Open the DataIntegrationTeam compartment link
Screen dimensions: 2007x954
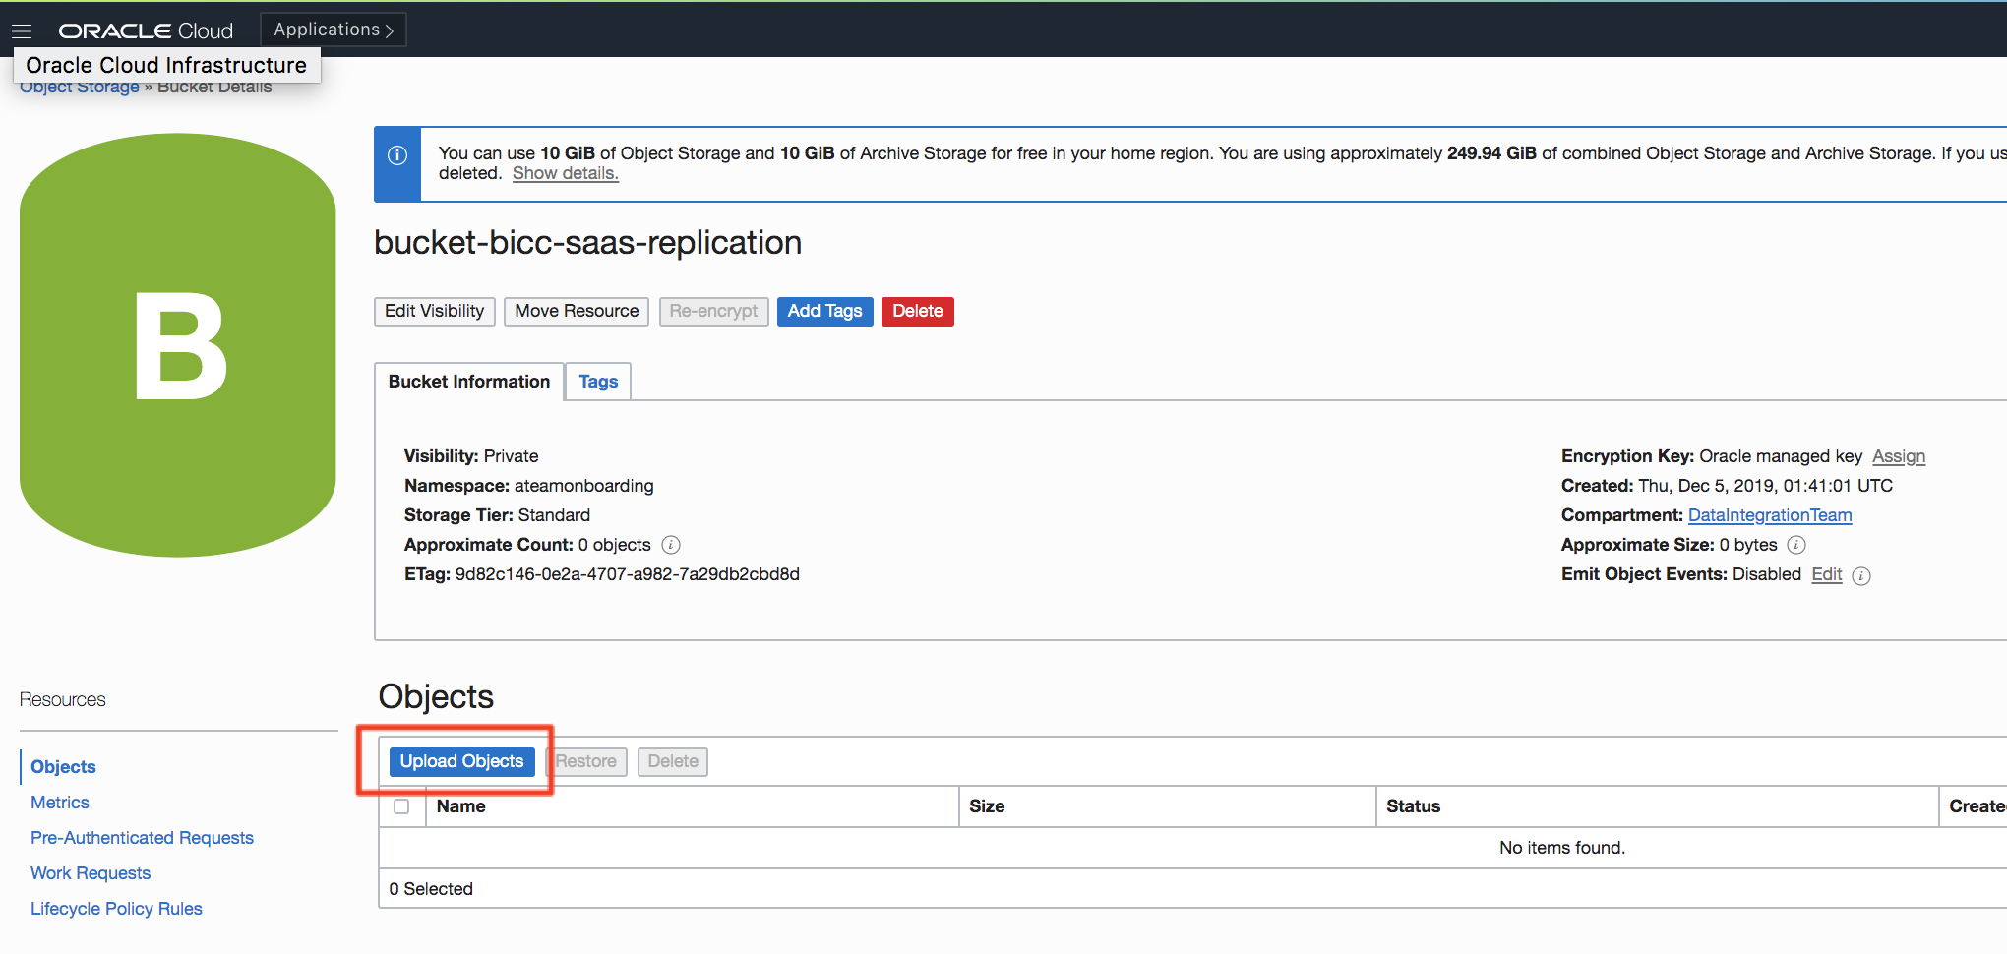(x=1769, y=515)
